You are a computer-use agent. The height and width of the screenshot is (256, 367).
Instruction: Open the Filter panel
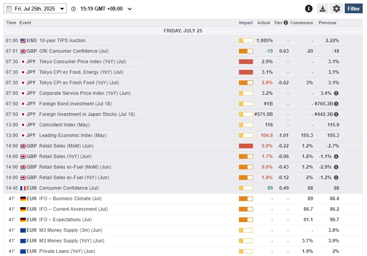pos(353,9)
